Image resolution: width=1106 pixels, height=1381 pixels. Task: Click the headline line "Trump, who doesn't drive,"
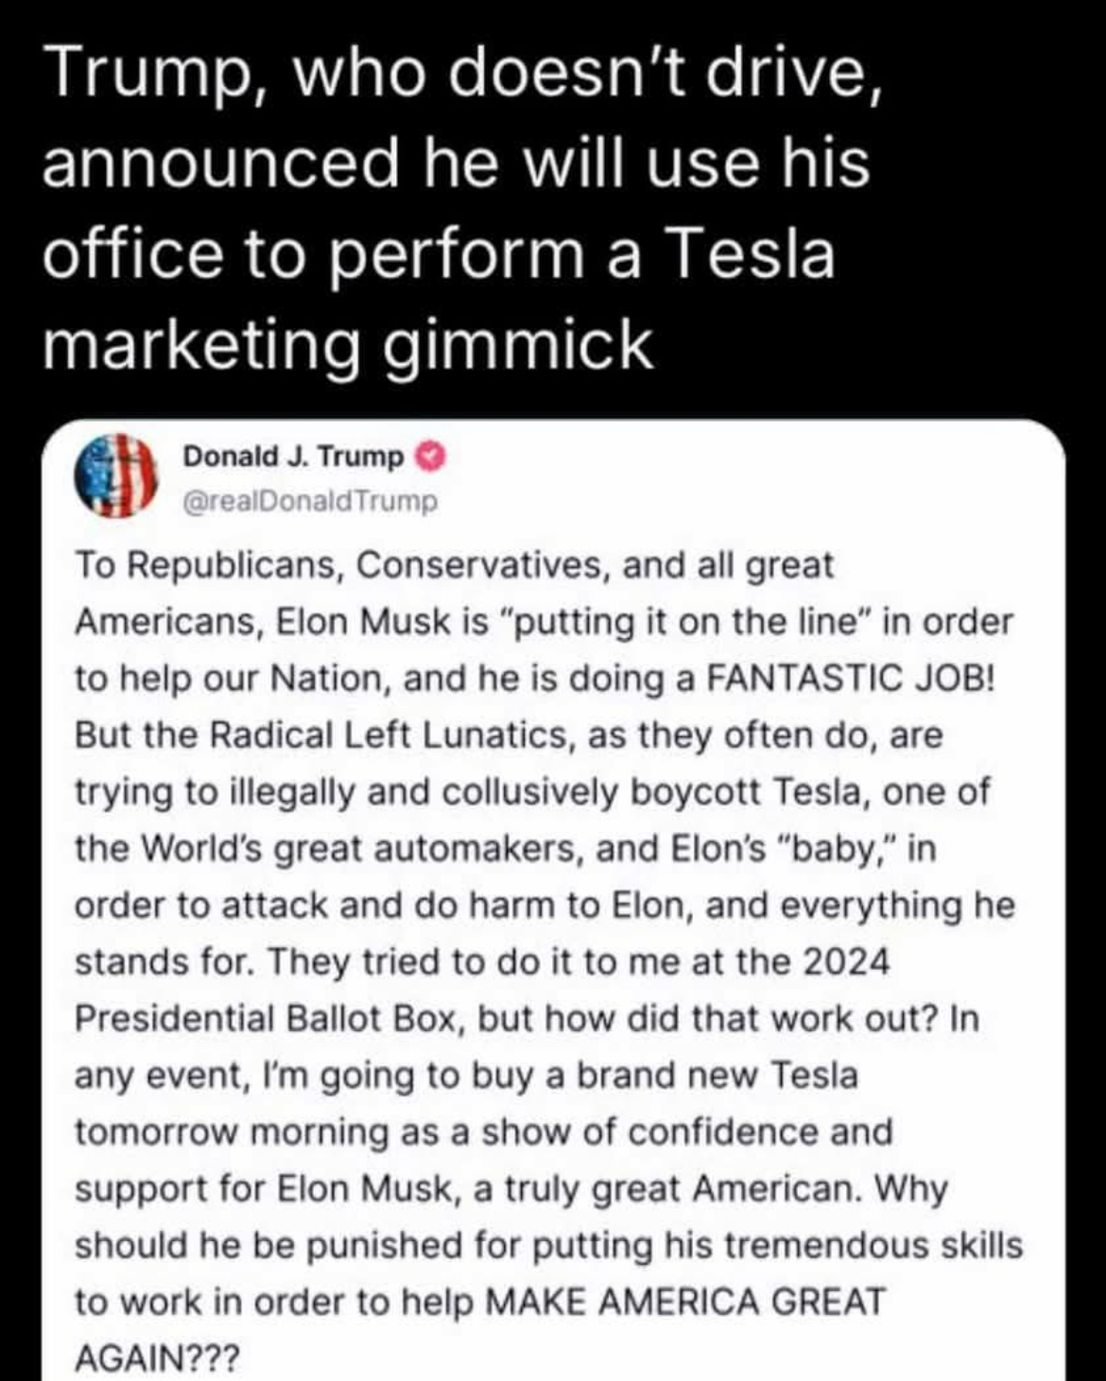(463, 74)
